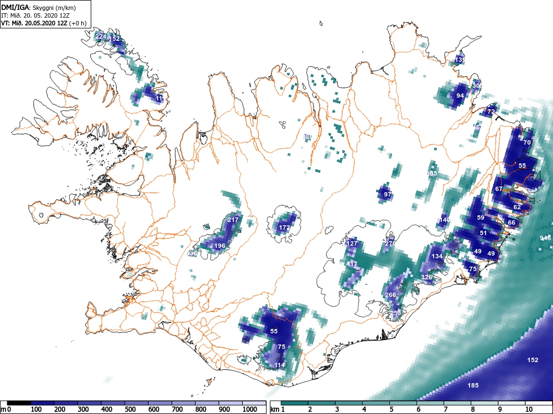Click the visibility value '224' in the Westfjords
Viewport: 553px width, 414px height.
[x=101, y=36]
